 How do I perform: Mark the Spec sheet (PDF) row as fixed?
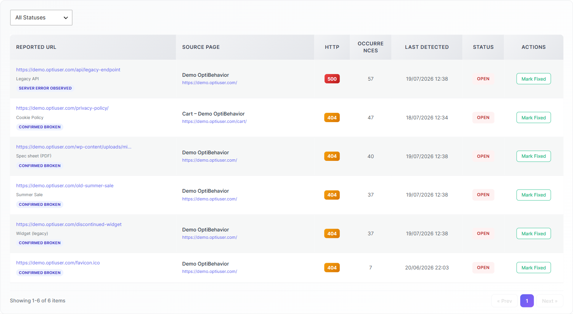click(x=533, y=156)
